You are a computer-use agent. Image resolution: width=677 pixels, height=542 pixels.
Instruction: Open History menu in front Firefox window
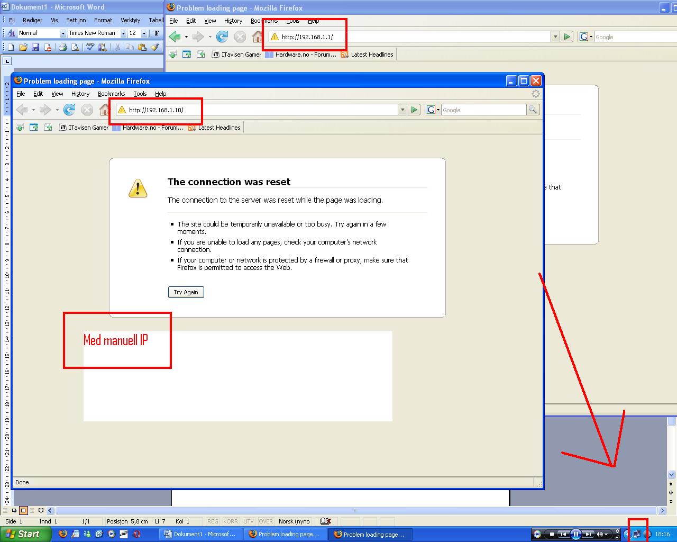(80, 94)
